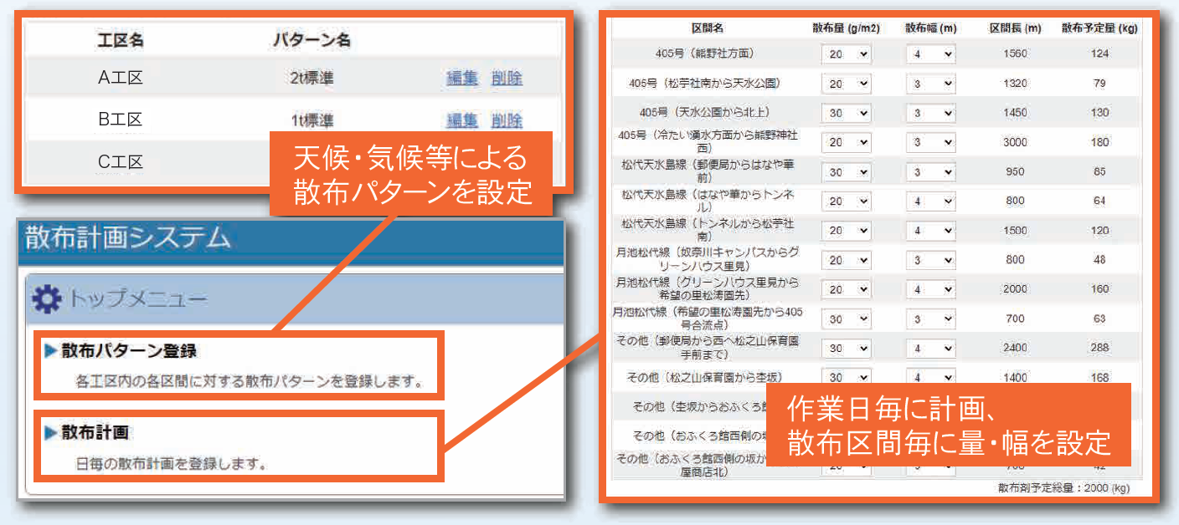Open 散布量 dropdown for 405号（天水公園から北上）

point(846,113)
